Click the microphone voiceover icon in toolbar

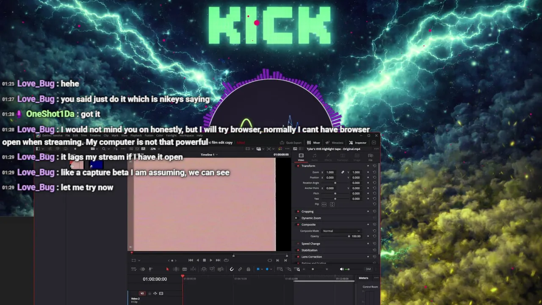(x=150, y=269)
